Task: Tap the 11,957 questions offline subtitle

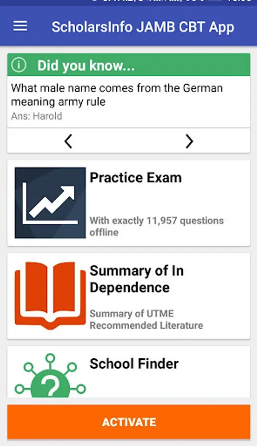Action: point(156,226)
